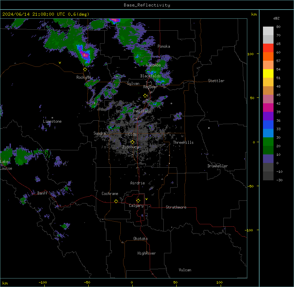Image resolution: width=294 pixels, height=287 pixels.
Task: Click the Limestone label
Action: 52,121
